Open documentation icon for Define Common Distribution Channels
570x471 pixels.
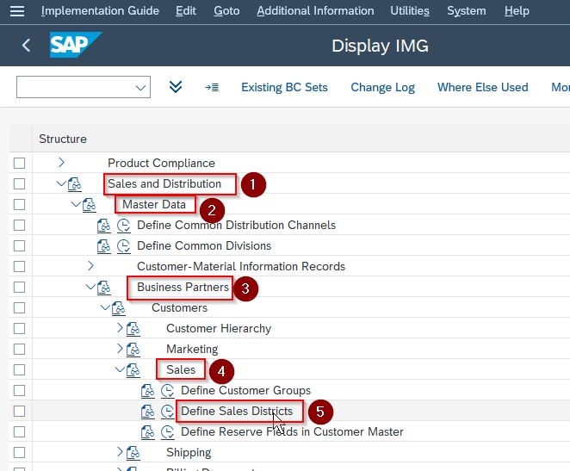click(103, 226)
